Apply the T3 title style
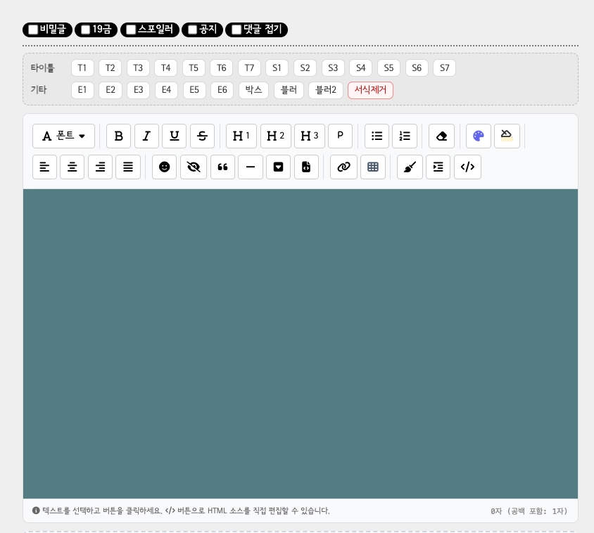This screenshot has height=533, width=594. [x=138, y=68]
